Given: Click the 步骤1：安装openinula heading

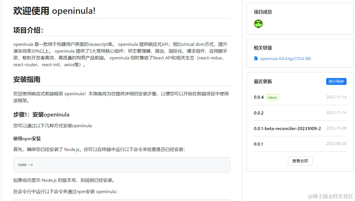Looking at the screenshot, I should click(41, 114).
